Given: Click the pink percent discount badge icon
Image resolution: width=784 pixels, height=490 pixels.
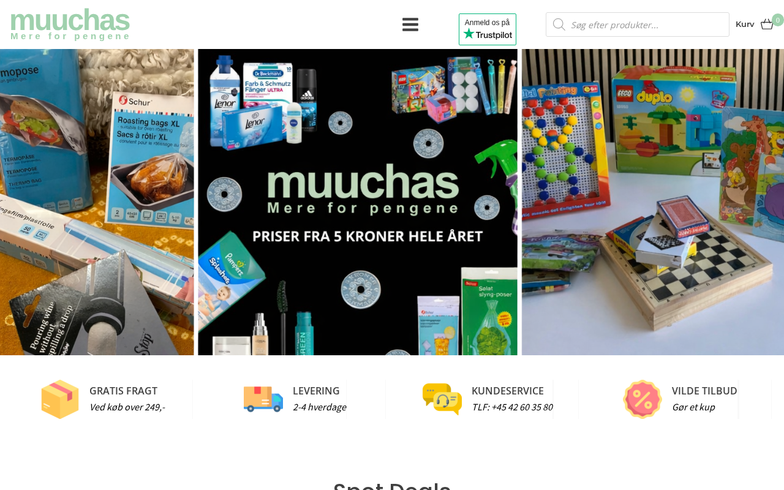Looking at the screenshot, I should (643, 399).
